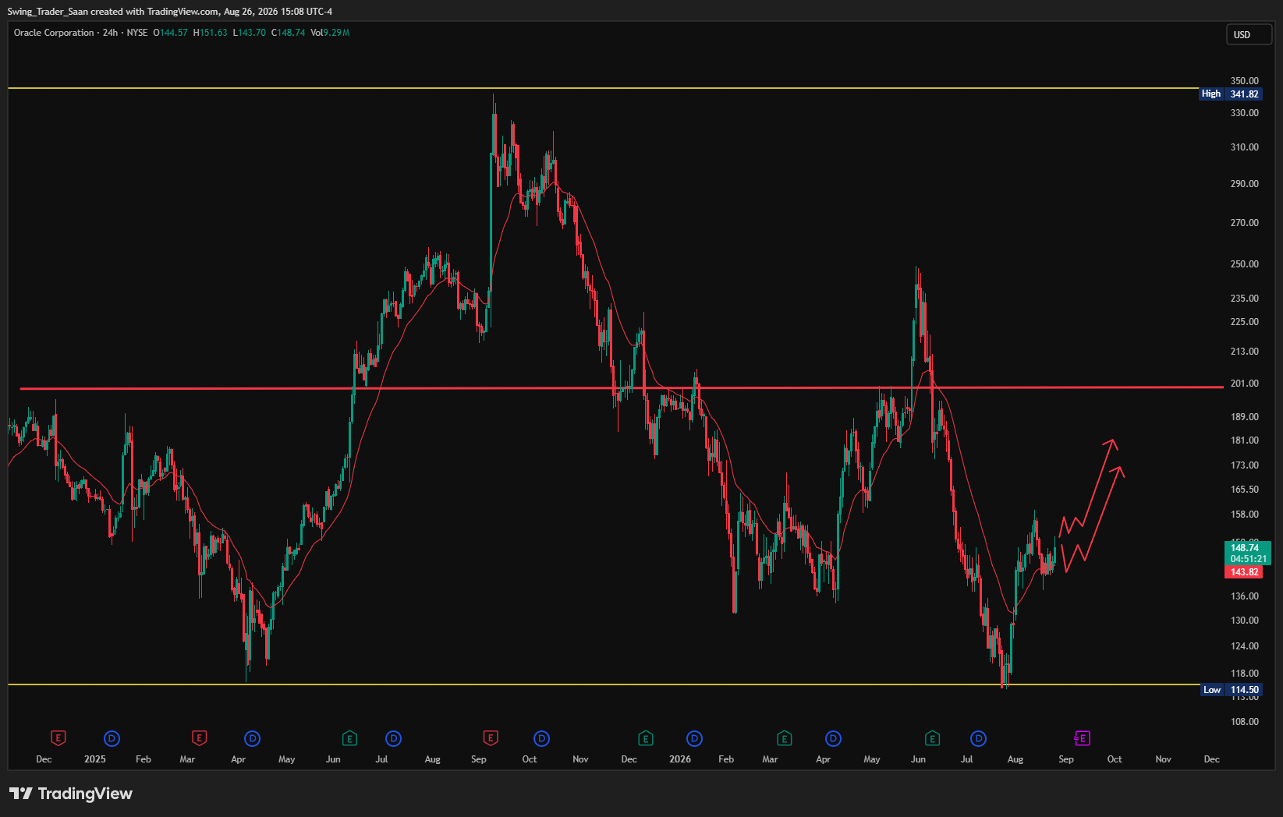The image size is (1283, 817).
Task: Click the purple upcoming earnings marker near Sep 2026
Action: pyautogui.click(x=1082, y=738)
